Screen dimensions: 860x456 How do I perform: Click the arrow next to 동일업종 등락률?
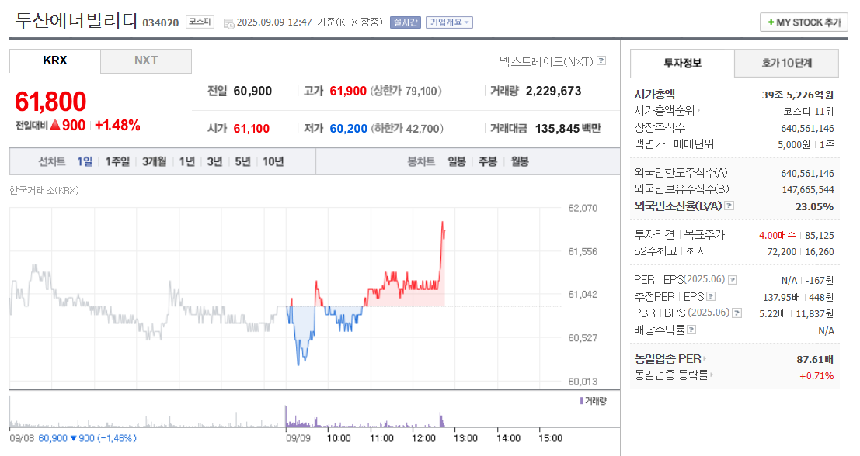pyautogui.click(x=712, y=375)
